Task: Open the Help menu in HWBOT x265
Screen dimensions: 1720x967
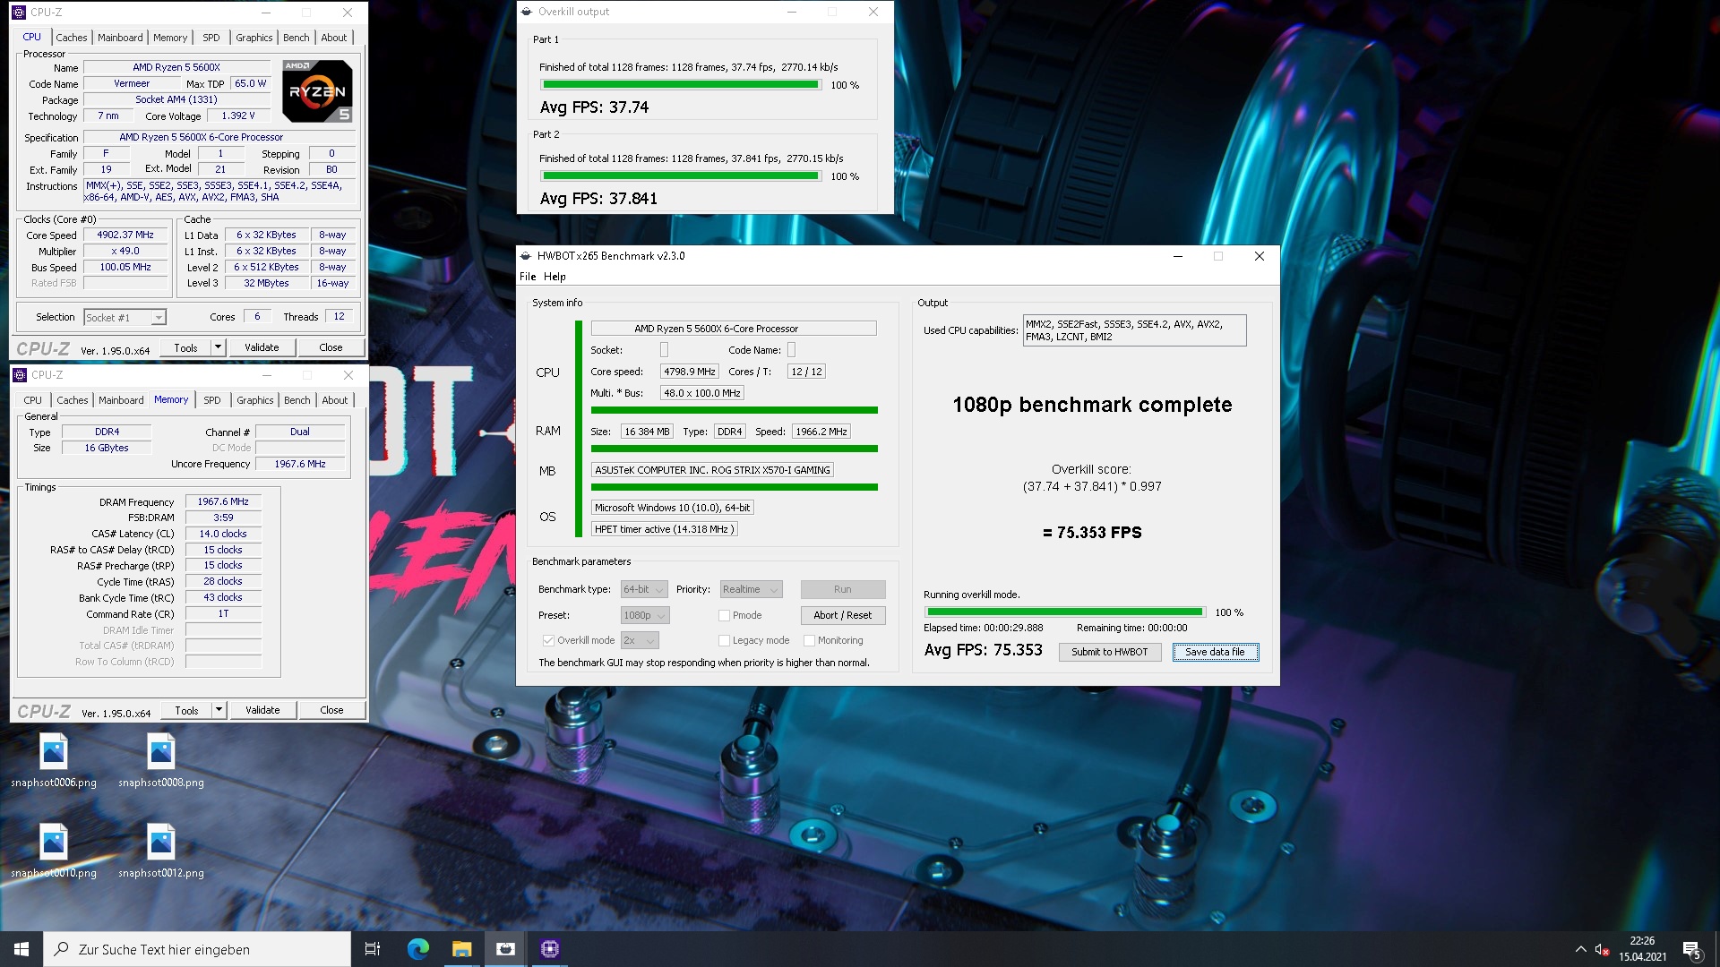Action: [555, 277]
